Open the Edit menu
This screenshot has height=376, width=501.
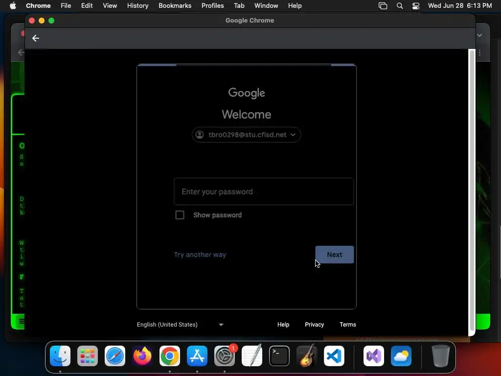[x=87, y=6]
